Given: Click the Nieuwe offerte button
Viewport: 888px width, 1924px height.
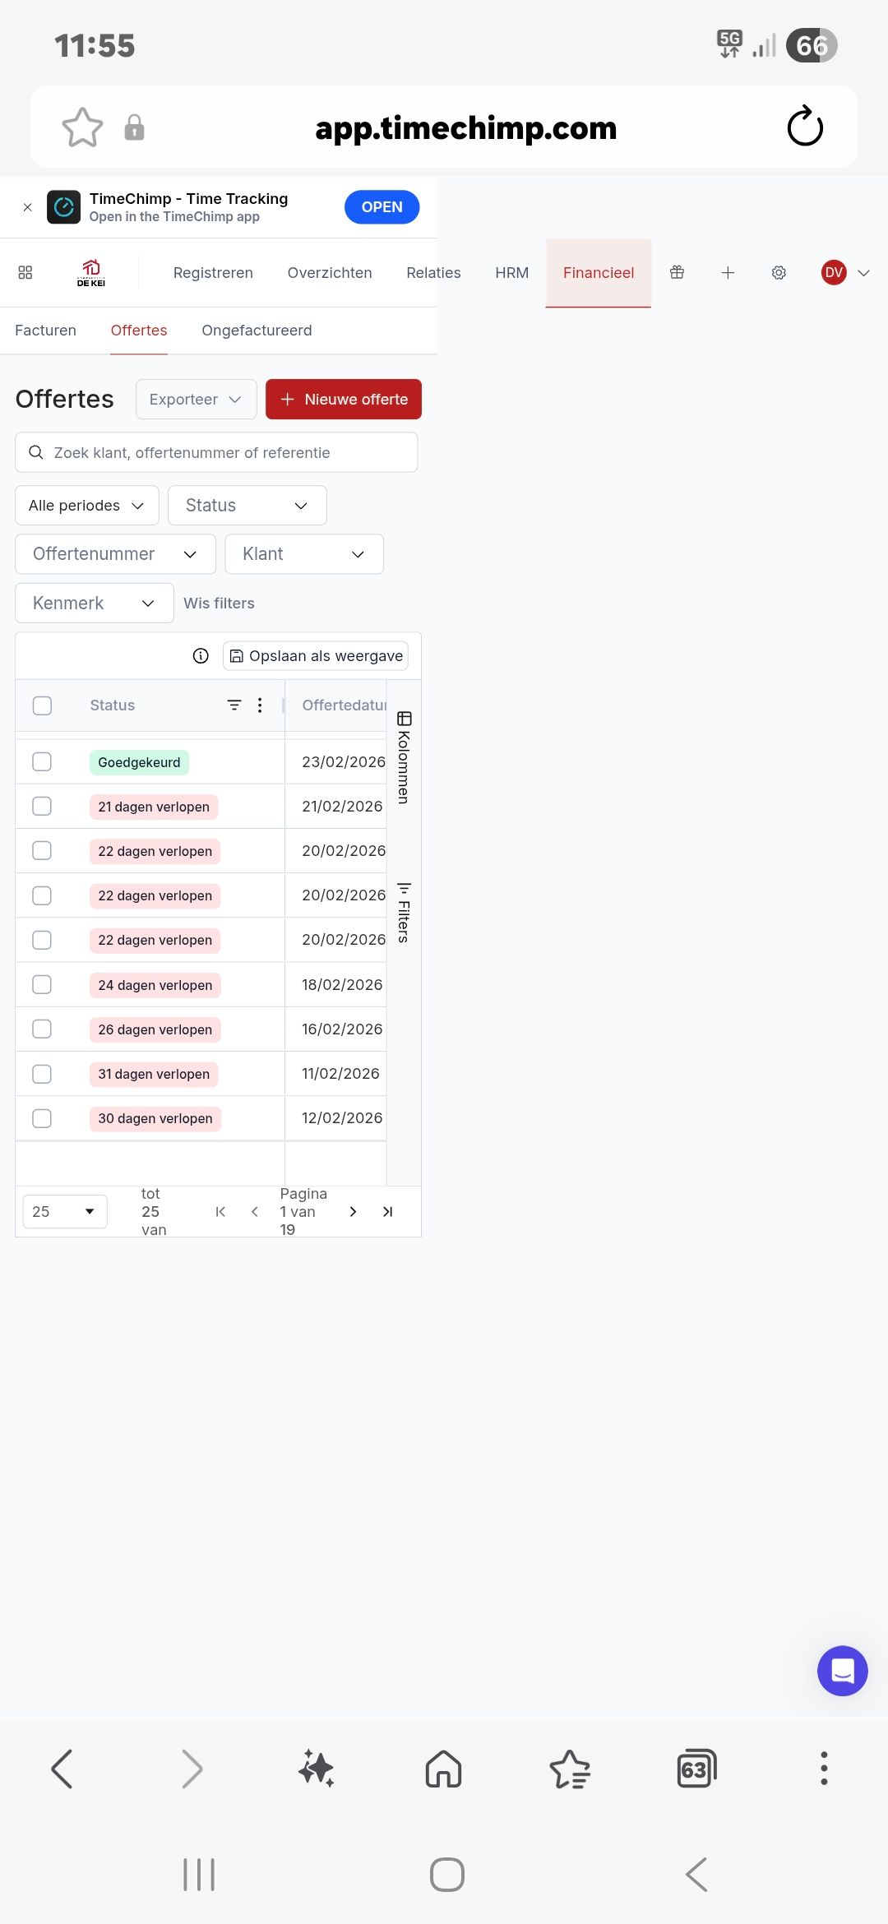Looking at the screenshot, I should pos(343,399).
